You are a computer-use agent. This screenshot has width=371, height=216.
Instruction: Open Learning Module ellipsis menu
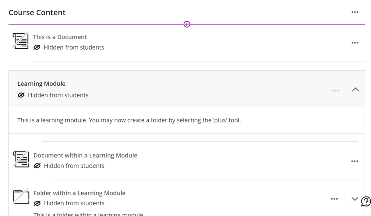335,90
